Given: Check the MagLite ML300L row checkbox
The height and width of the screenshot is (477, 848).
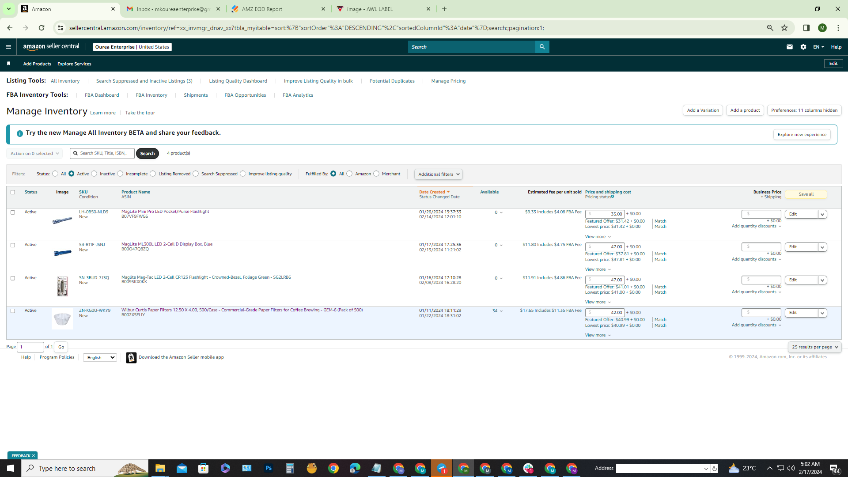Looking at the screenshot, I should pyautogui.click(x=13, y=245).
